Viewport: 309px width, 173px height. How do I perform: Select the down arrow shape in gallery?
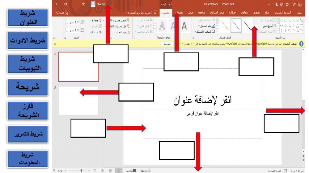[281, 26]
